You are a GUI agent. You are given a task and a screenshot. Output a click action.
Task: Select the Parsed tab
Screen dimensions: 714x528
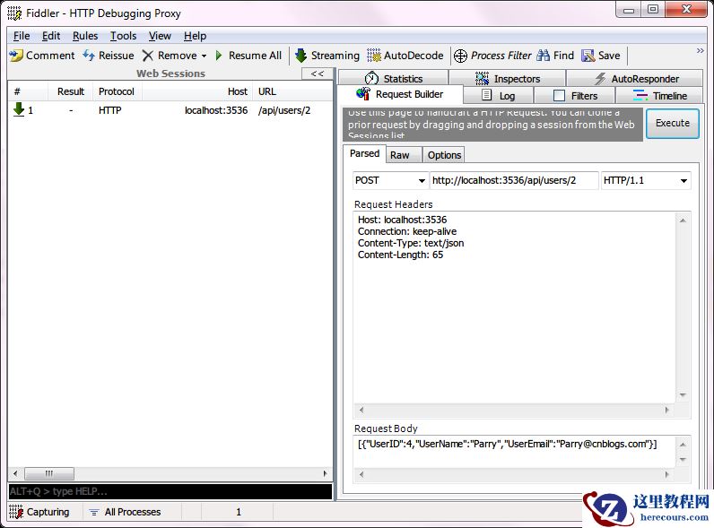[364, 153]
